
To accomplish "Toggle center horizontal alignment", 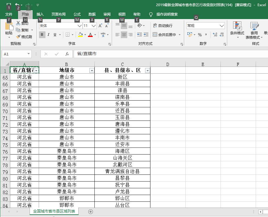I will pos(124,35).
